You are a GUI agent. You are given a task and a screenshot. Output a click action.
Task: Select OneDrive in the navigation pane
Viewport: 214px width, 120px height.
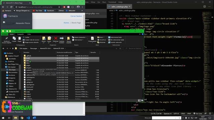coord(11,61)
